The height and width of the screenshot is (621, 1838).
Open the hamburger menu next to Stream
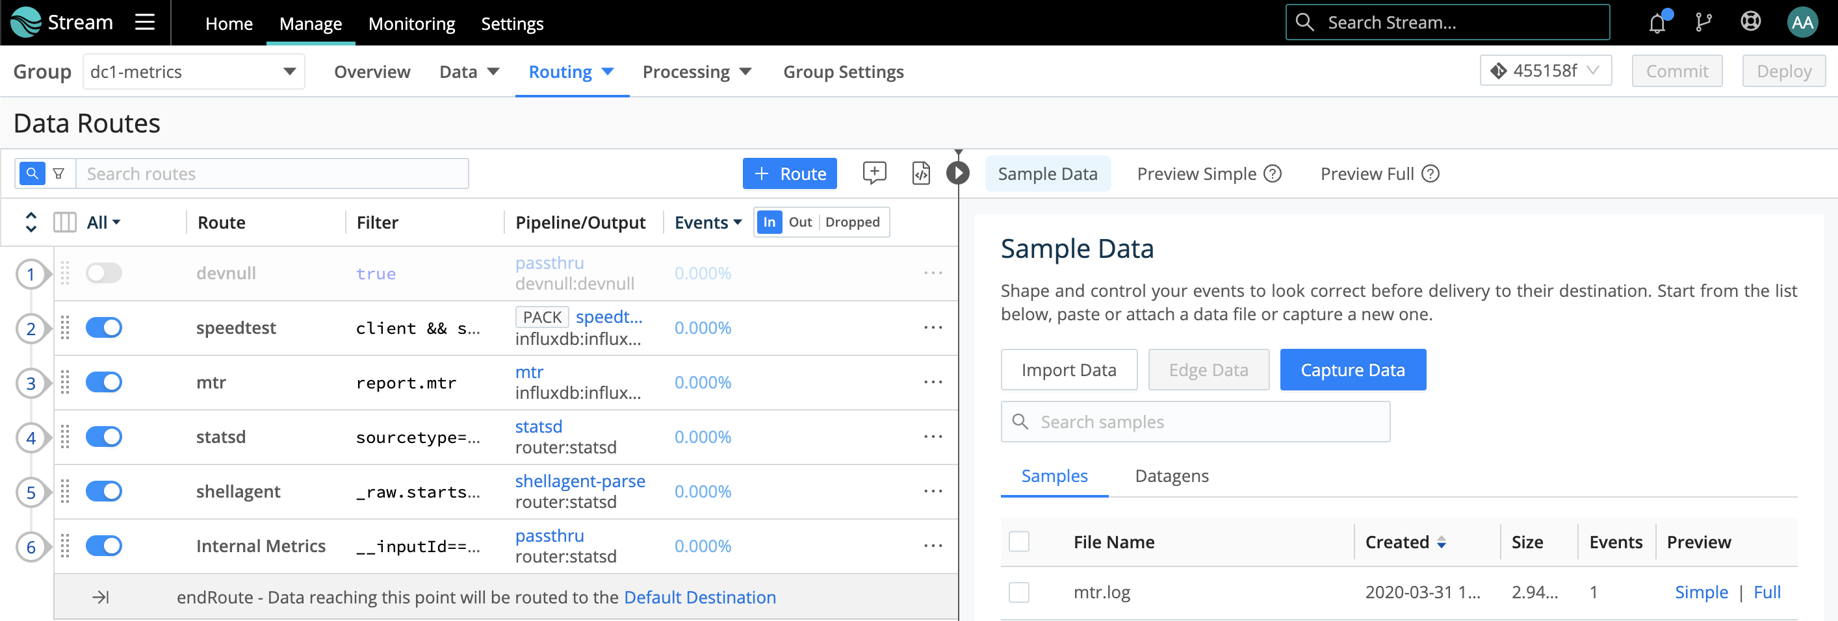pos(145,22)
